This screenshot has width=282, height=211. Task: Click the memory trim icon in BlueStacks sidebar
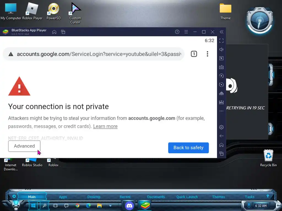(221, 93)
